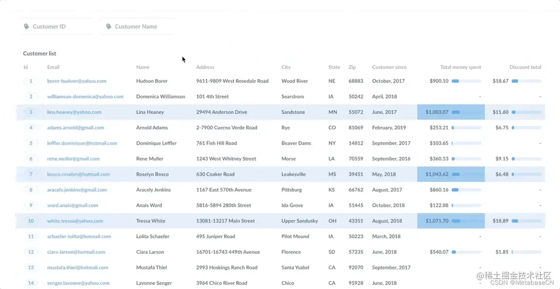Select the name Hudson Borer
This screenshot has width=560, height=289.
click(x=152, y=81)
